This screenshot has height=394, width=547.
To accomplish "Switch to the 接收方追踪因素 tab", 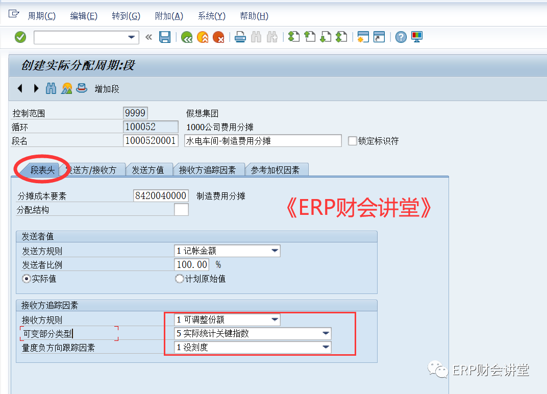I will pos(208,170).
